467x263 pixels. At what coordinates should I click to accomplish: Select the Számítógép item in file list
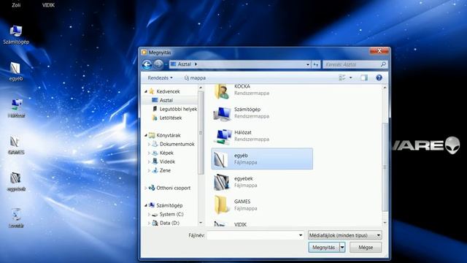tap(262, 113)
